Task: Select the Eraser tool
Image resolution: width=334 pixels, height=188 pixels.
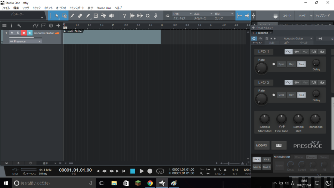Action: 80,16
